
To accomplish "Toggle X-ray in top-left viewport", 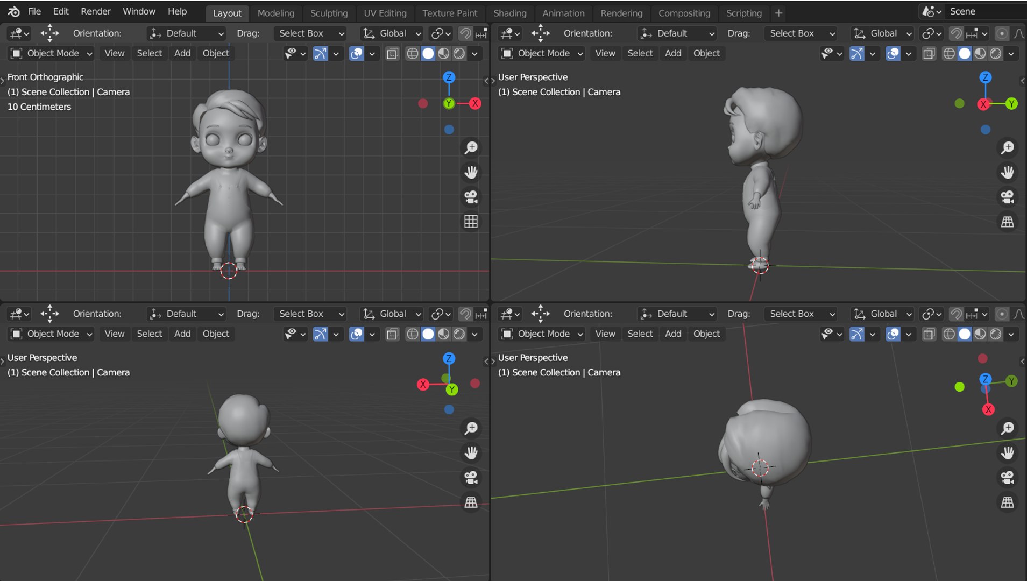I will coord(393,53).
